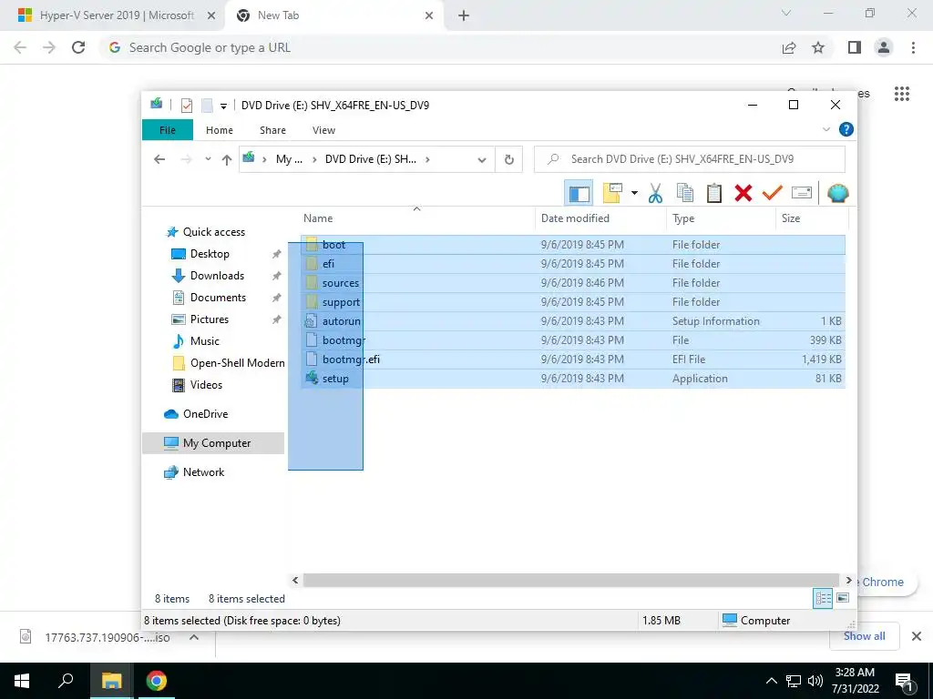This screenshot has width=933, height=699.
Task: Toggle the navigation pane toolbar icon
Action: coord(579,193)
